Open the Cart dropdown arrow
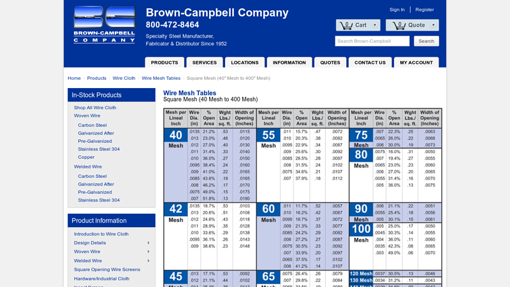510x287 pixels. [374, 26]
